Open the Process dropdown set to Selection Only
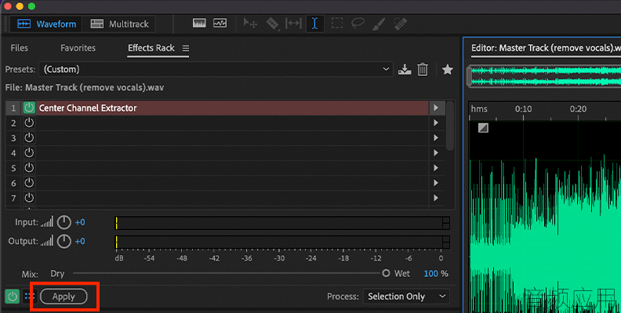 pyautogui.click(x=406, y=297)
